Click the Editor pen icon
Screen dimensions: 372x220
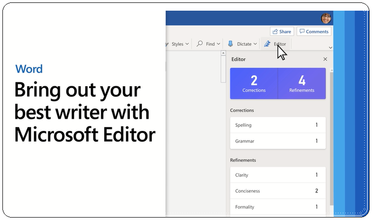(267, 44)
